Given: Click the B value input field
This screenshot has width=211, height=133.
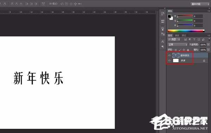Looking at the screenshot, I should point(198,26).
